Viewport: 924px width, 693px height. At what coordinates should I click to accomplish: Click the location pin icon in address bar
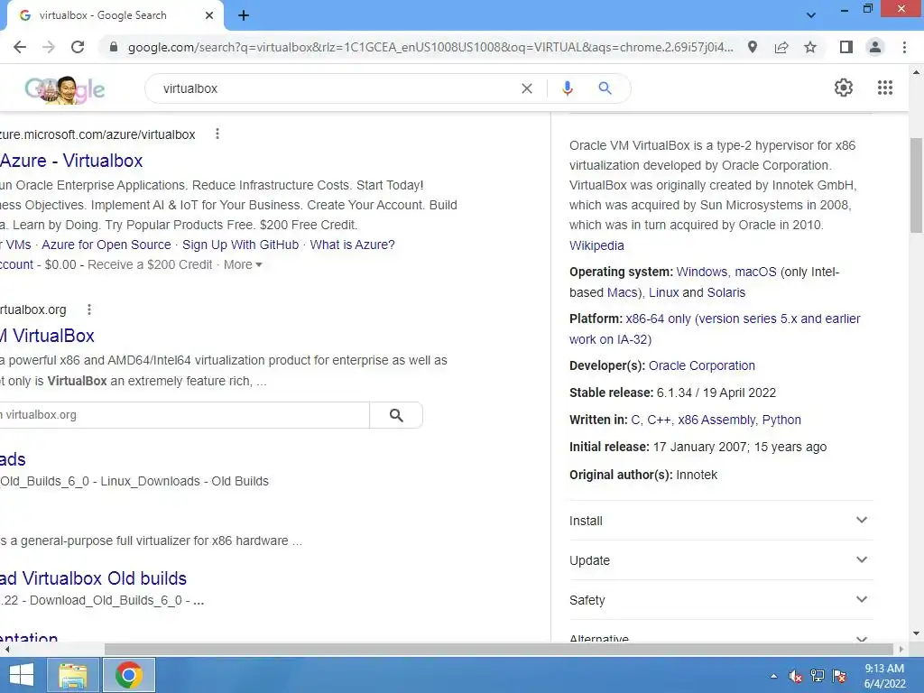753,47
